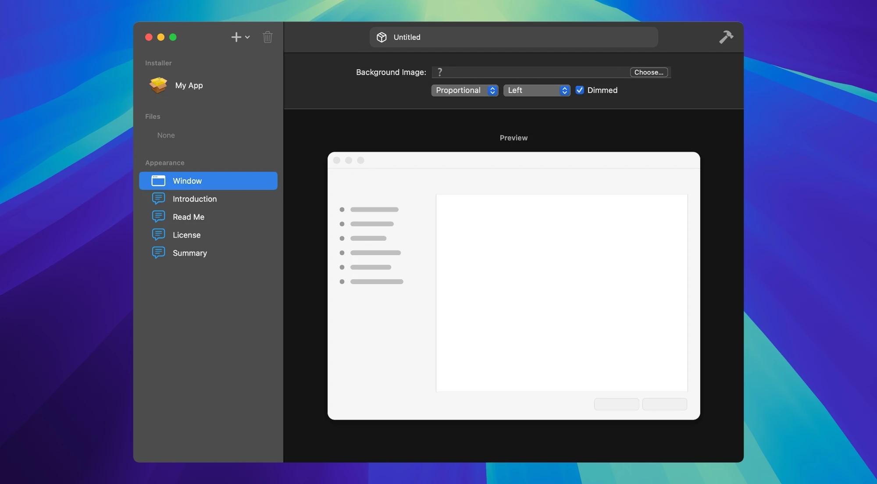Click the plus icon to add a package

(x=236, y=37)
